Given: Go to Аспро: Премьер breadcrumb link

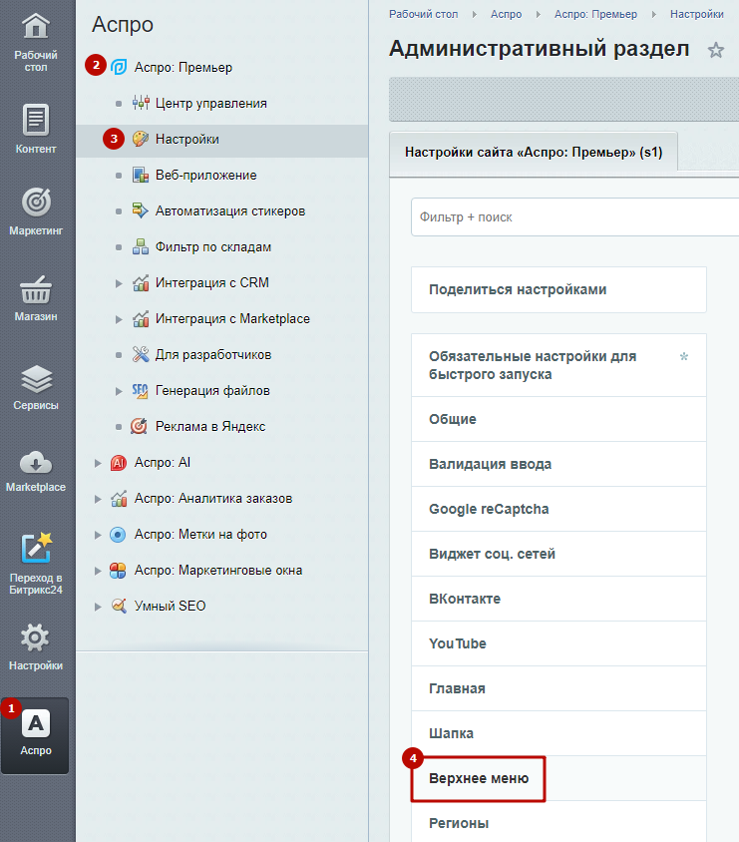Looking at the screenshot, I should [x=595, y=15].
